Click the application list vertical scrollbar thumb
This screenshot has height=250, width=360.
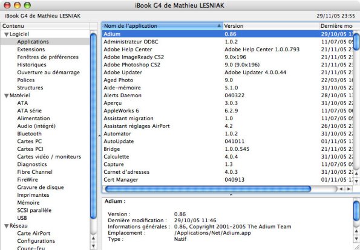click(356, 42)
